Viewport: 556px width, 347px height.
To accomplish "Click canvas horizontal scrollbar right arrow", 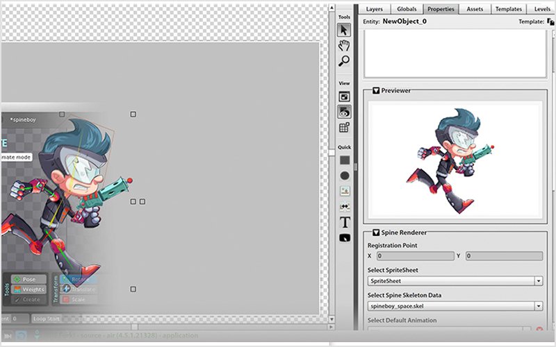I will [331, 327].
